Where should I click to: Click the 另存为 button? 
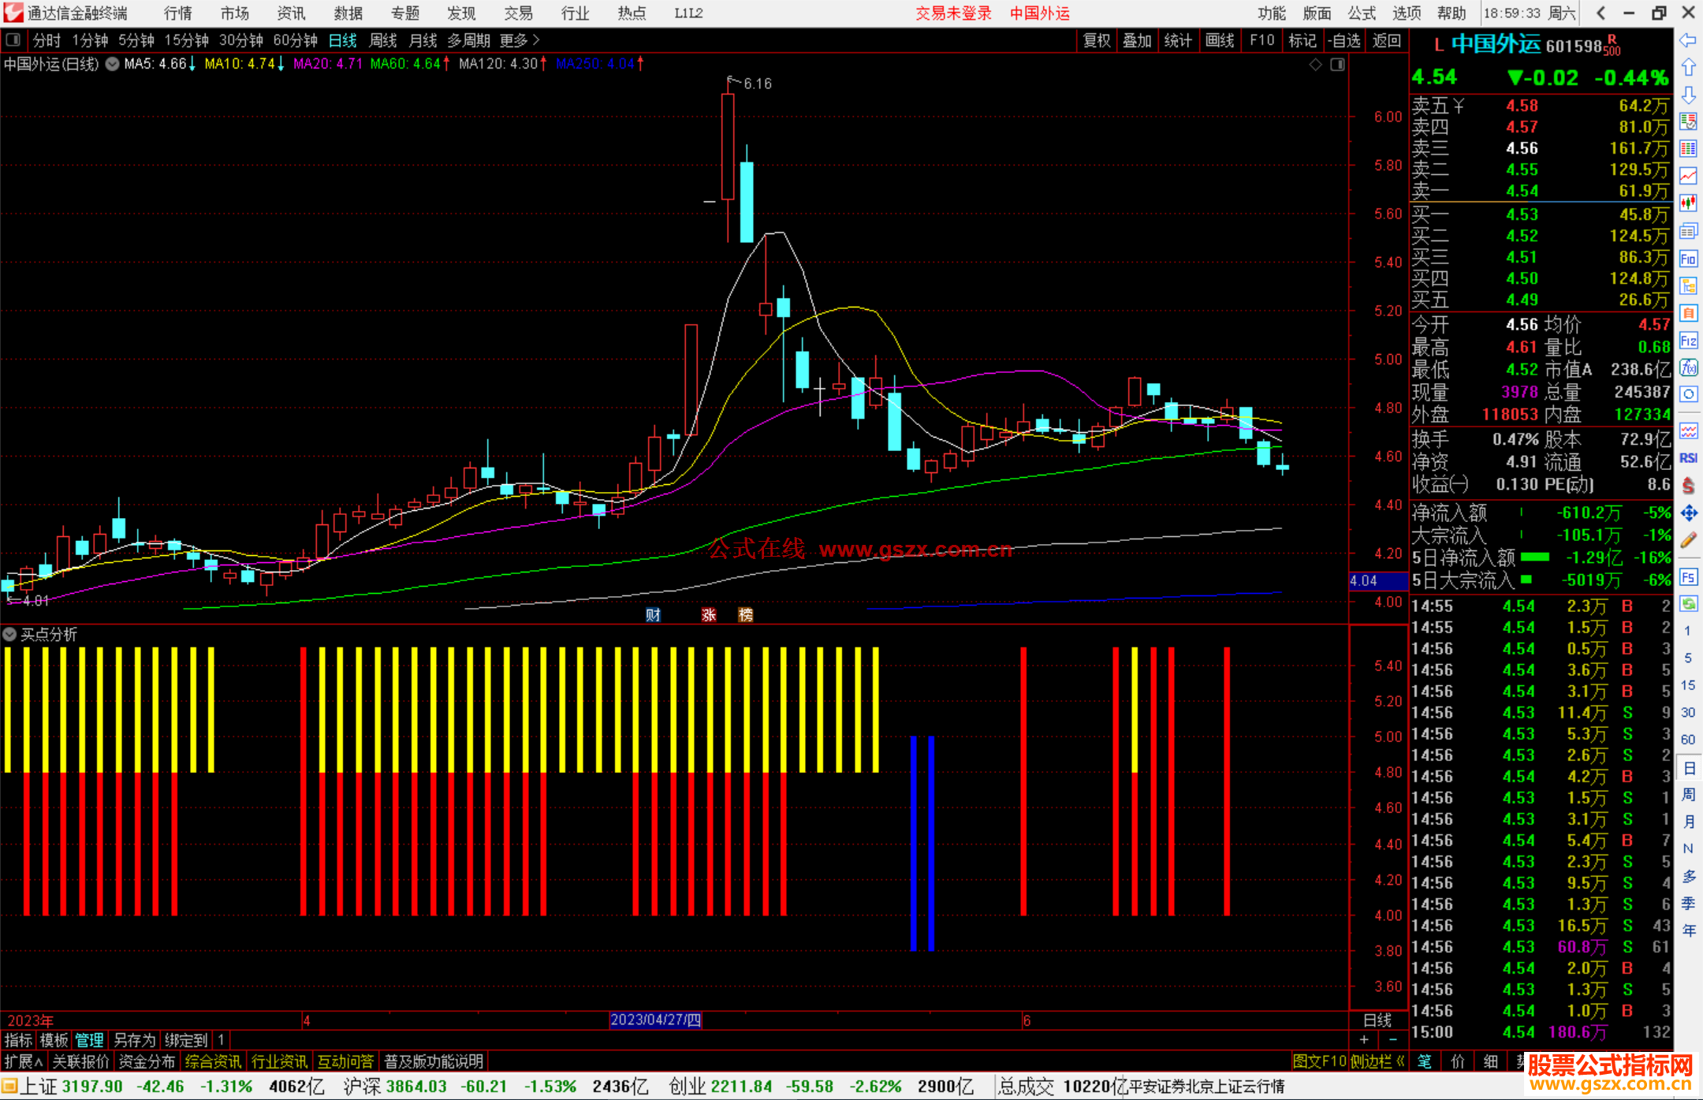click(x=135, y=1040)
